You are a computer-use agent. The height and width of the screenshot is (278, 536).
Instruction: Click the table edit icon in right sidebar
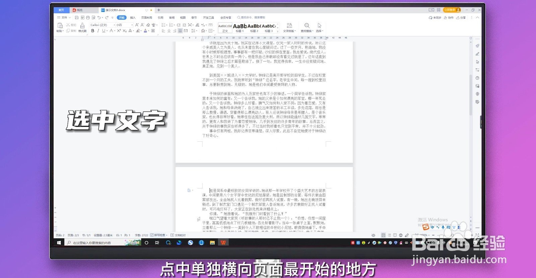(x=477, y=102)
